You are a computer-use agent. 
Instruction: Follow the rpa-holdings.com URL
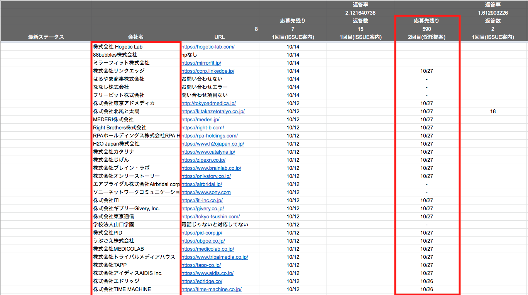click(210, 136)
